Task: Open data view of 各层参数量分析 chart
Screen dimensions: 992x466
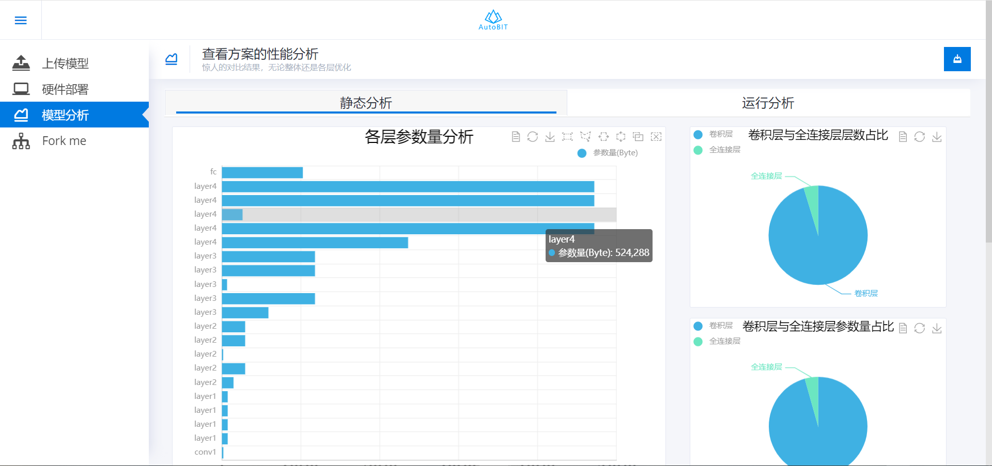Action: (x=516, y=137)
